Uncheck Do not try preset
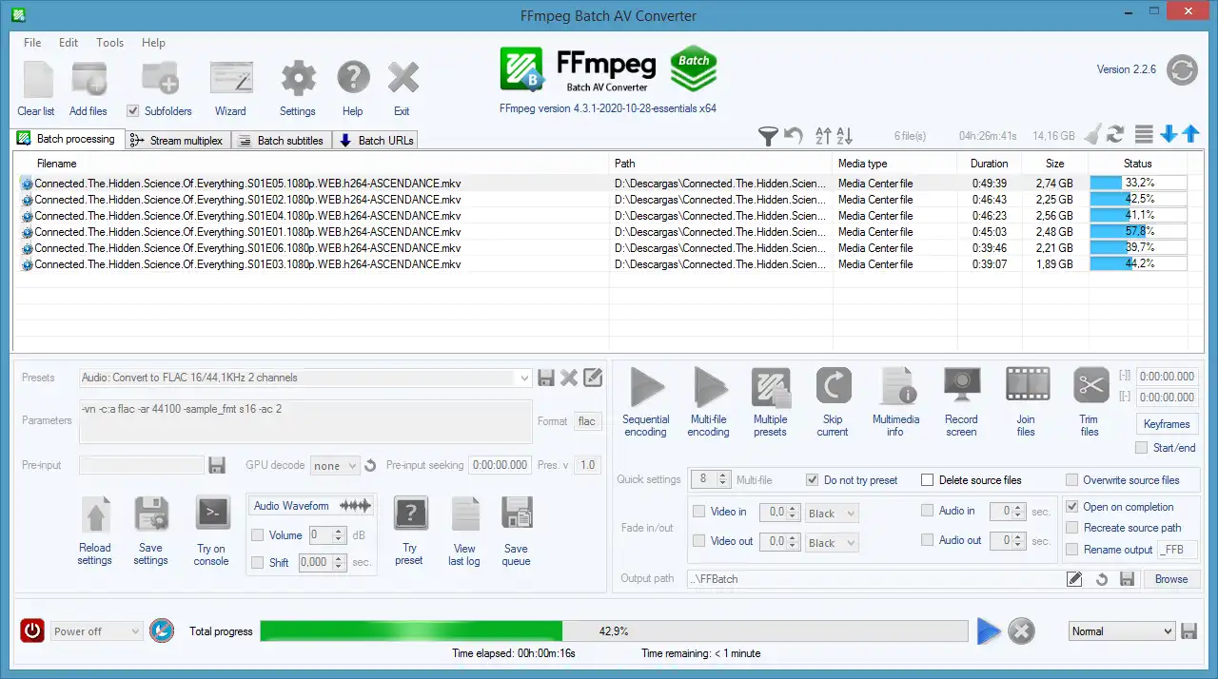 (813, 480)
